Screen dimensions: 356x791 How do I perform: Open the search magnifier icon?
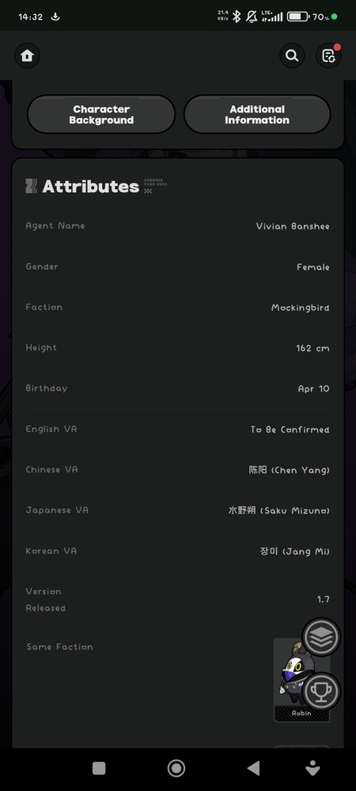point(292,55)
